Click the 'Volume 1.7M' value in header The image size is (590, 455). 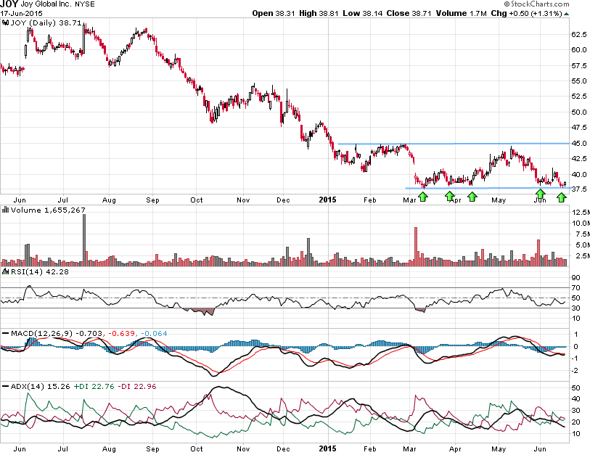coord(462,13)
